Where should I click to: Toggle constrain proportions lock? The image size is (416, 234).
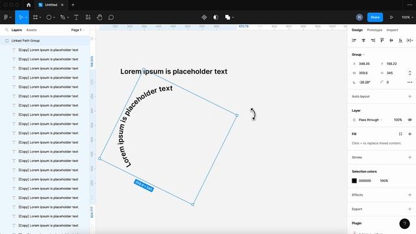tap(409, 73)
